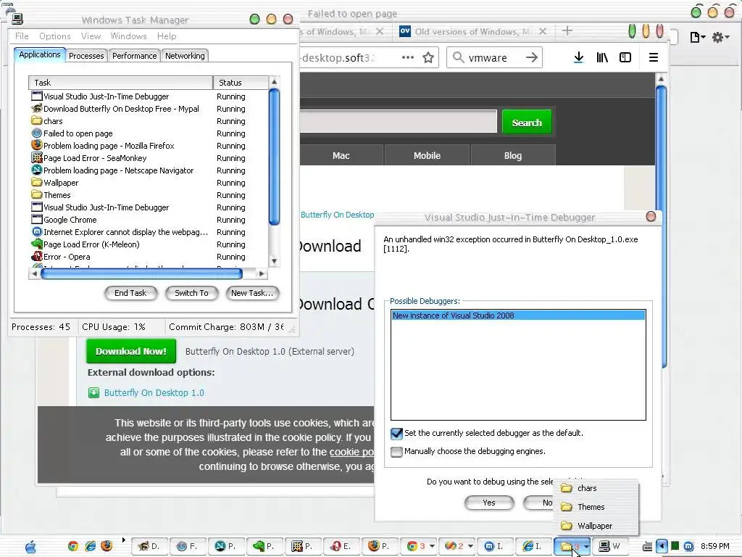Image resolution: width=742 pixels, height=557 pixels.
Task: Click the search go arrow next to vmware
Action: [532, 57]
